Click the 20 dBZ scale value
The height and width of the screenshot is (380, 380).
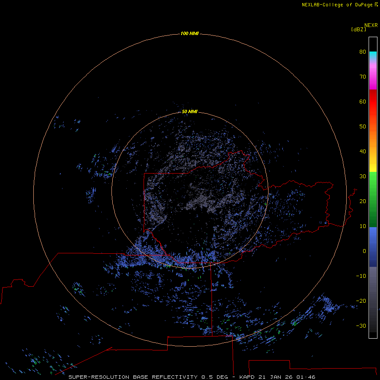[363, 201]
